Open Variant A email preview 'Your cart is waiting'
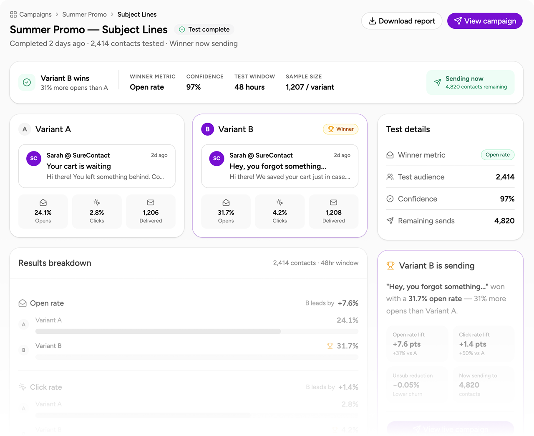The width and height of the screenshot is (534, 436). click(97, 166)
